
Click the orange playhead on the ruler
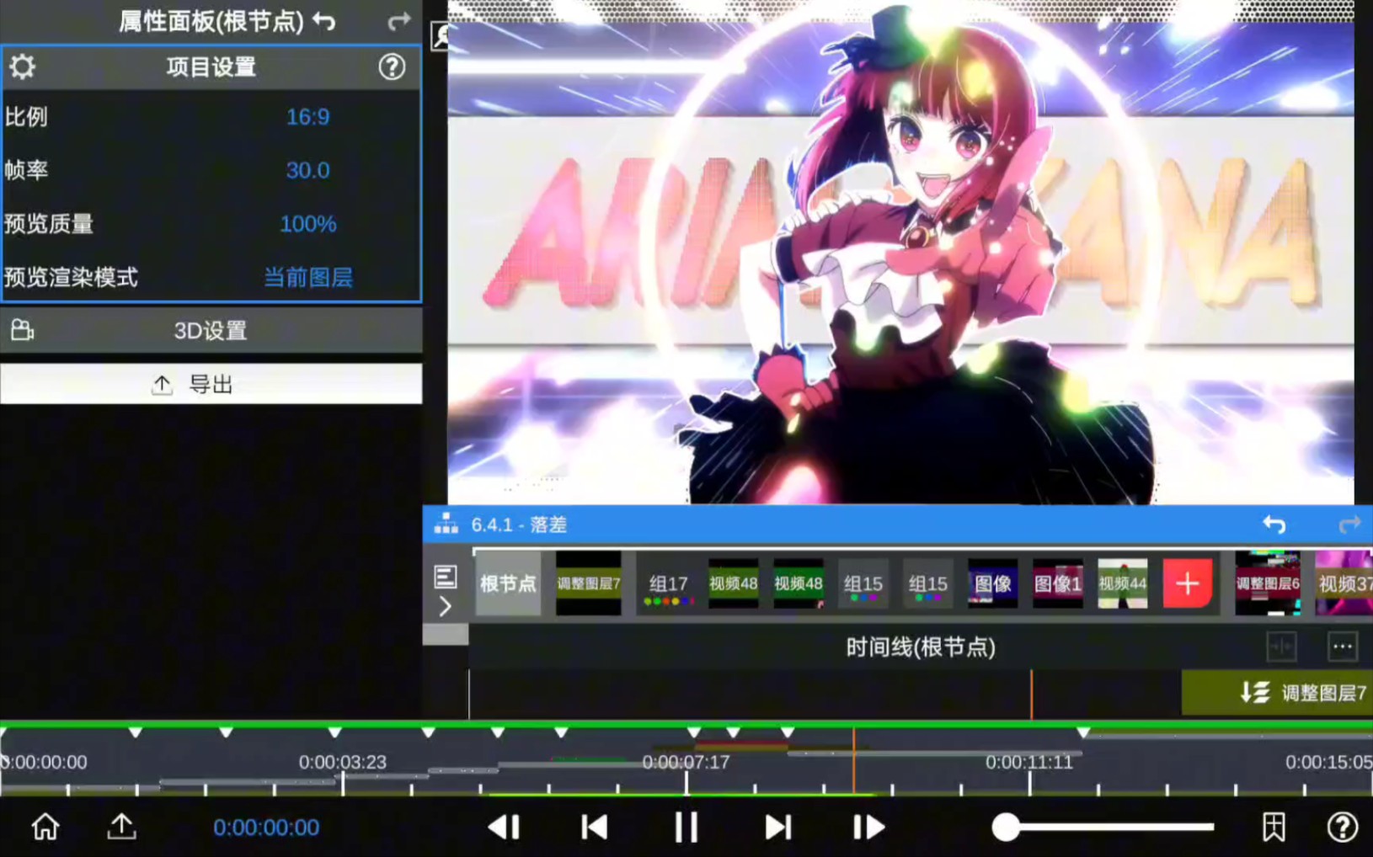click(x=853, y=761)
